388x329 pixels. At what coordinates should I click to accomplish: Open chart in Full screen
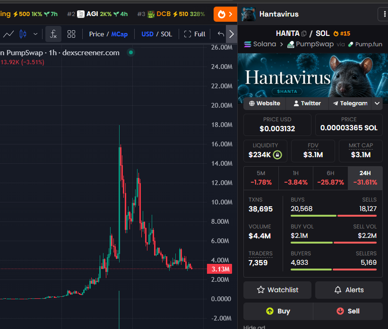click(x=195, y=34)
